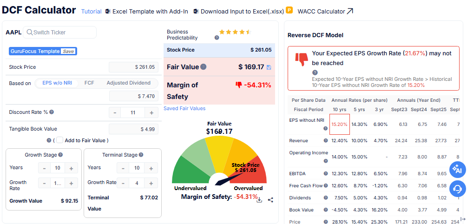This screenshot has height=224, width=467.
Task: Increase Terminal Stage Years with plus
Action: point(151,168)
